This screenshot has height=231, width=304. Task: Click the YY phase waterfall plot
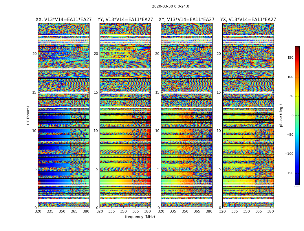click(x=125, y=115)
